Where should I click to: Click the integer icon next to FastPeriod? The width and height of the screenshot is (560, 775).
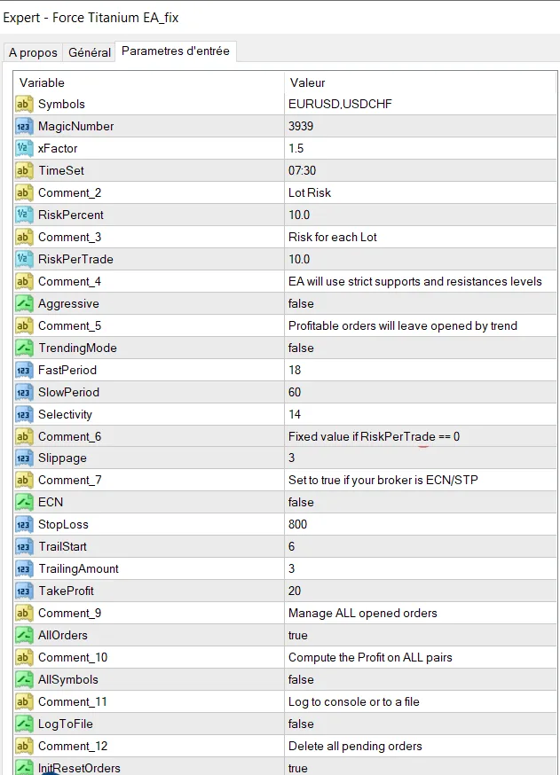tap(24, 370)
